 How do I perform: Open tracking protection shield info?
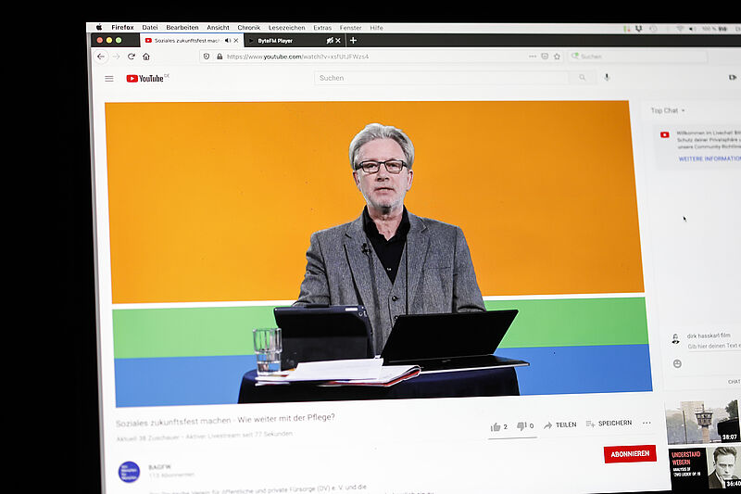(x=206, y=57)
